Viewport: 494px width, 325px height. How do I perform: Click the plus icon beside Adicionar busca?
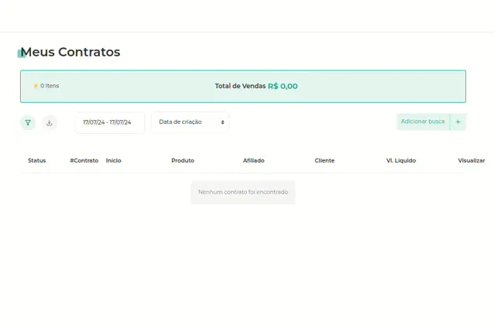tap(458, 122)
